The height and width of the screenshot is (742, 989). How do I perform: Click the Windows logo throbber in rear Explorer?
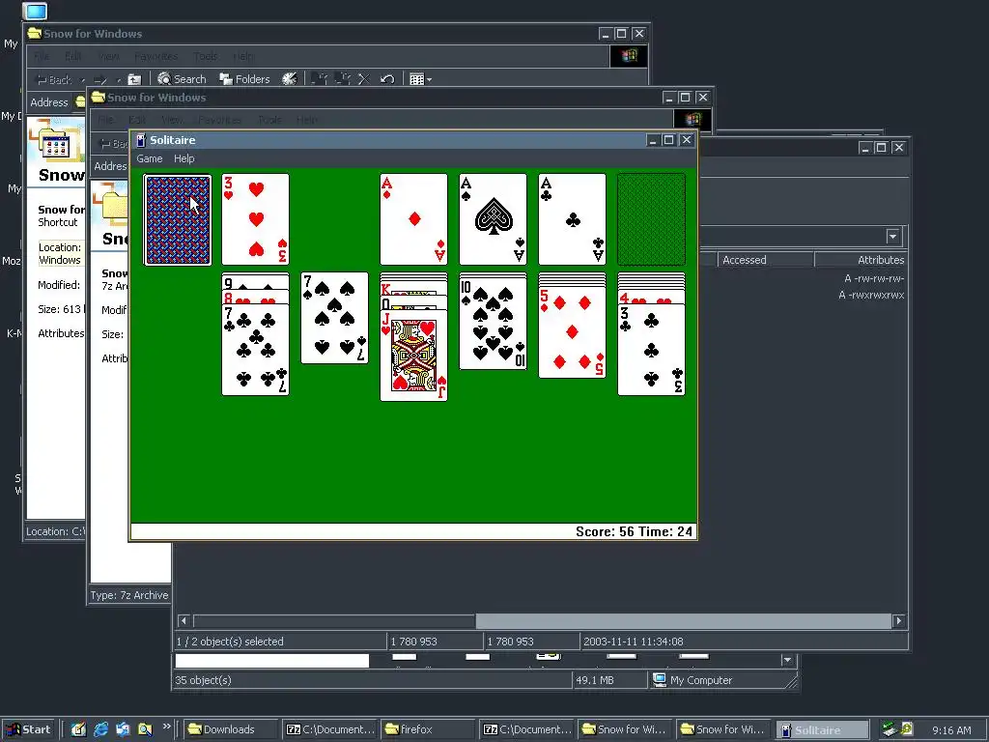628,56
